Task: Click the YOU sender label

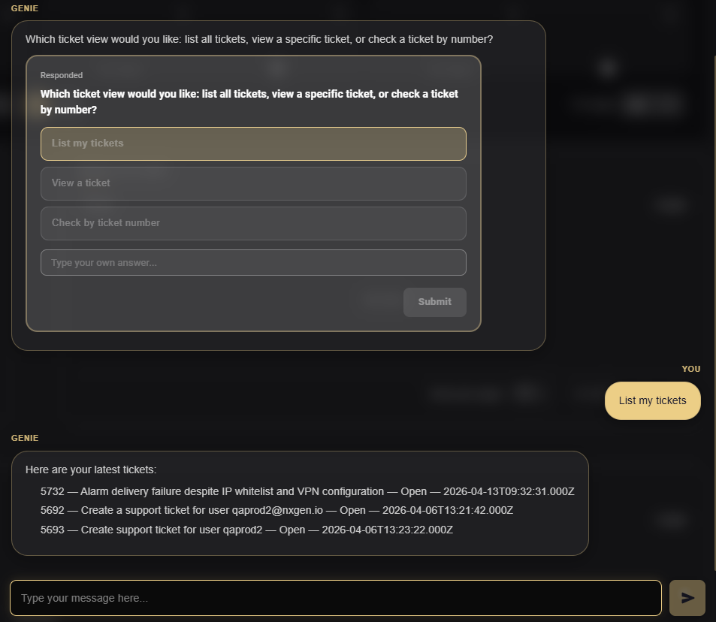Action: click(x=691, y=369)
